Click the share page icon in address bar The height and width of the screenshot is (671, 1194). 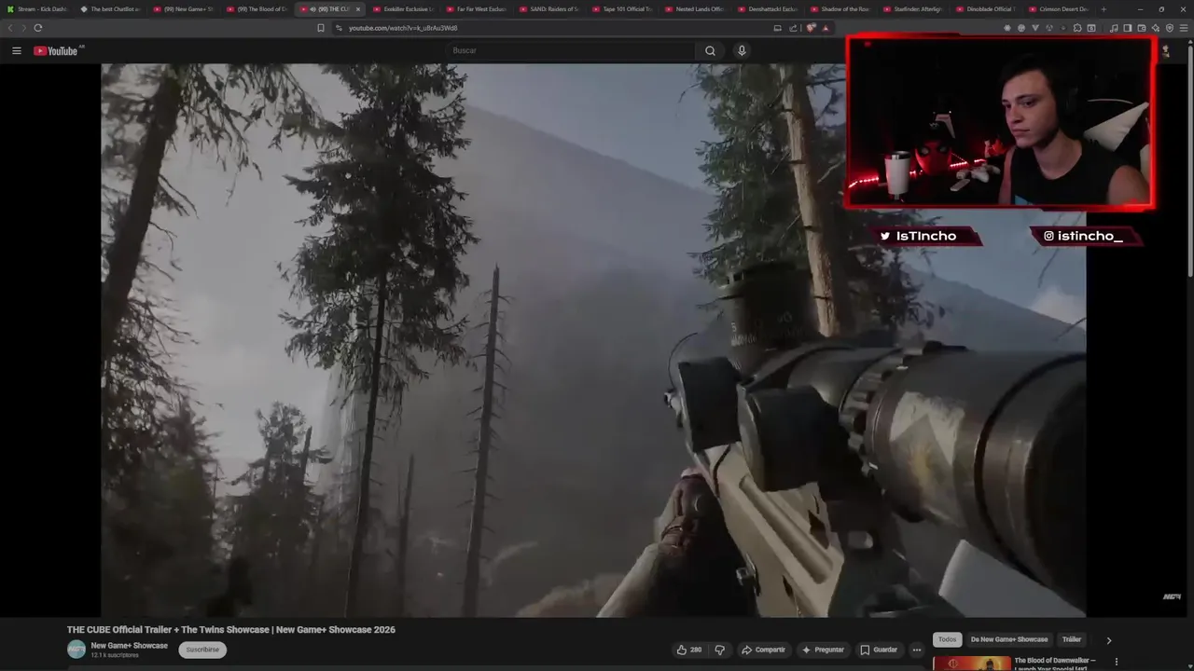(x=793, y=28)
